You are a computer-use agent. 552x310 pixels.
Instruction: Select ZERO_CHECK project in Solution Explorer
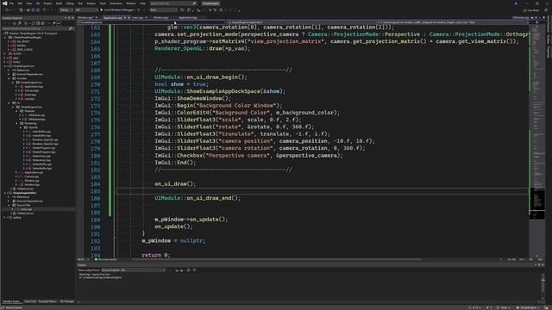(24, 50)
